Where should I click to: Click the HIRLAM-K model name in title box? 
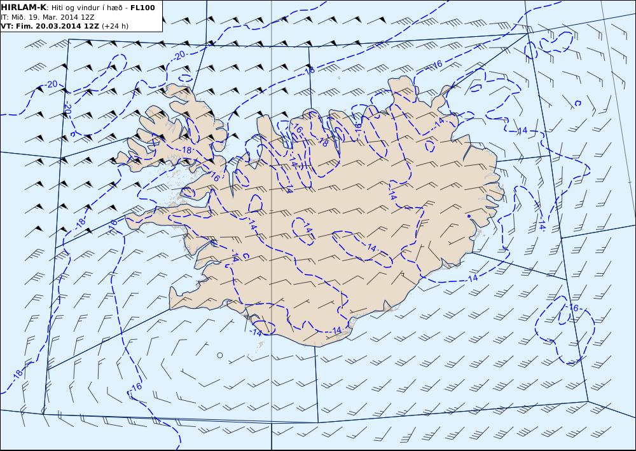tap(24, 8)
